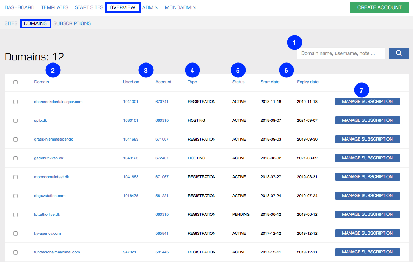The image size is (413, 262).
Task: Manage subscription for gratis-hjemmesider.dk
Action: [x=368, y=139]
